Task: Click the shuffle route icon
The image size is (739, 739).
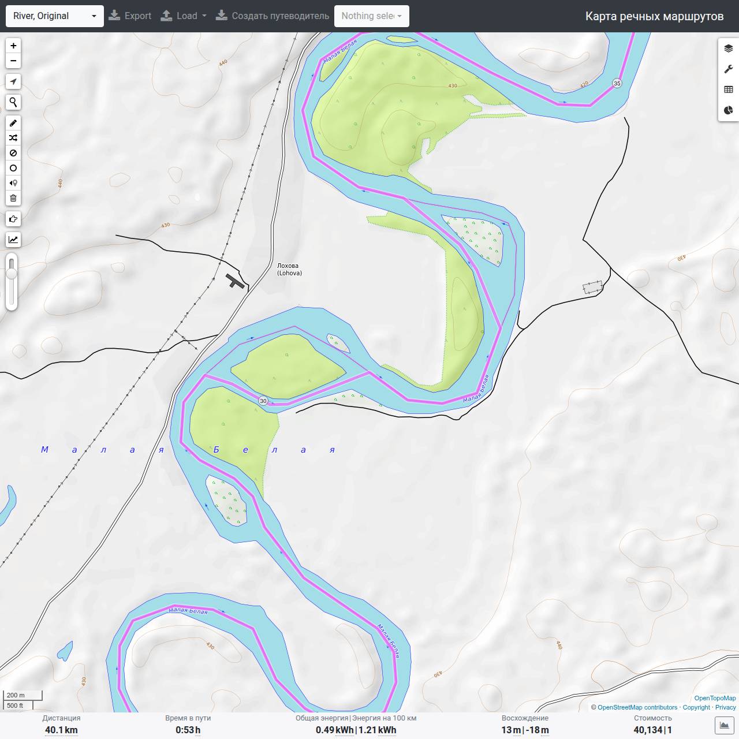Action: pos(13,138)
